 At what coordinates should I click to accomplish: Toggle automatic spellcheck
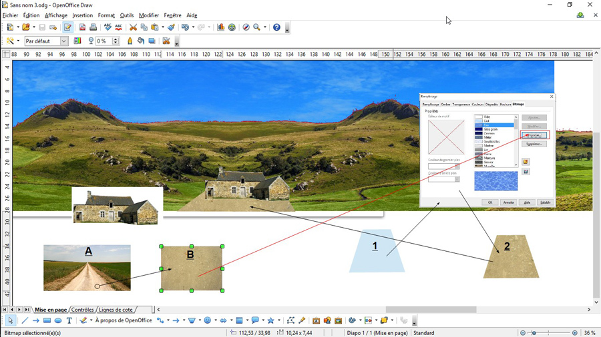pos(118,27)
